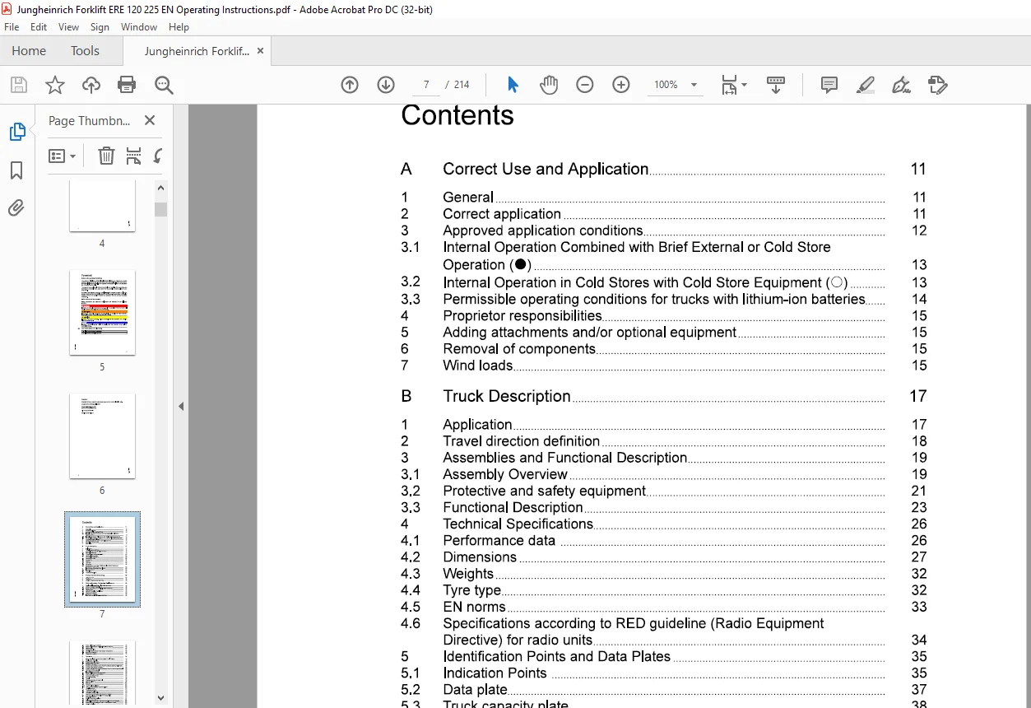Open the Attachments paperclip pane
The image size is (1031, 708).
pos(16,207)
